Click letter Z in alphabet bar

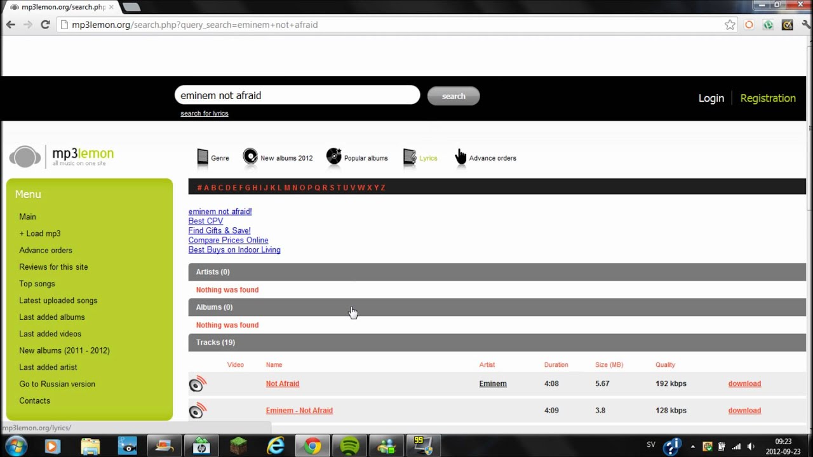point(383,188)
